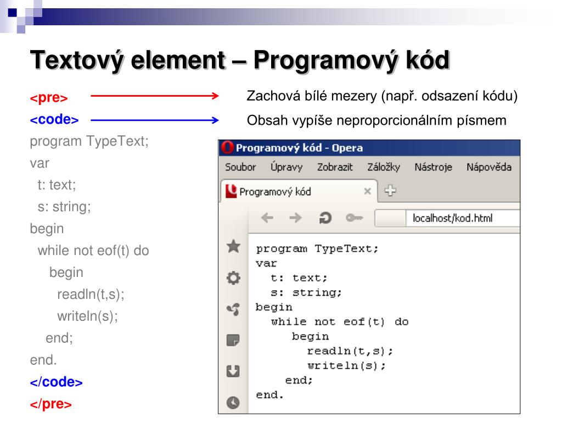Image resolution: width=562 pixels, height=422 pixels.
Task: Click the red </pre> closing tag on slide
Action: [50, 404]
